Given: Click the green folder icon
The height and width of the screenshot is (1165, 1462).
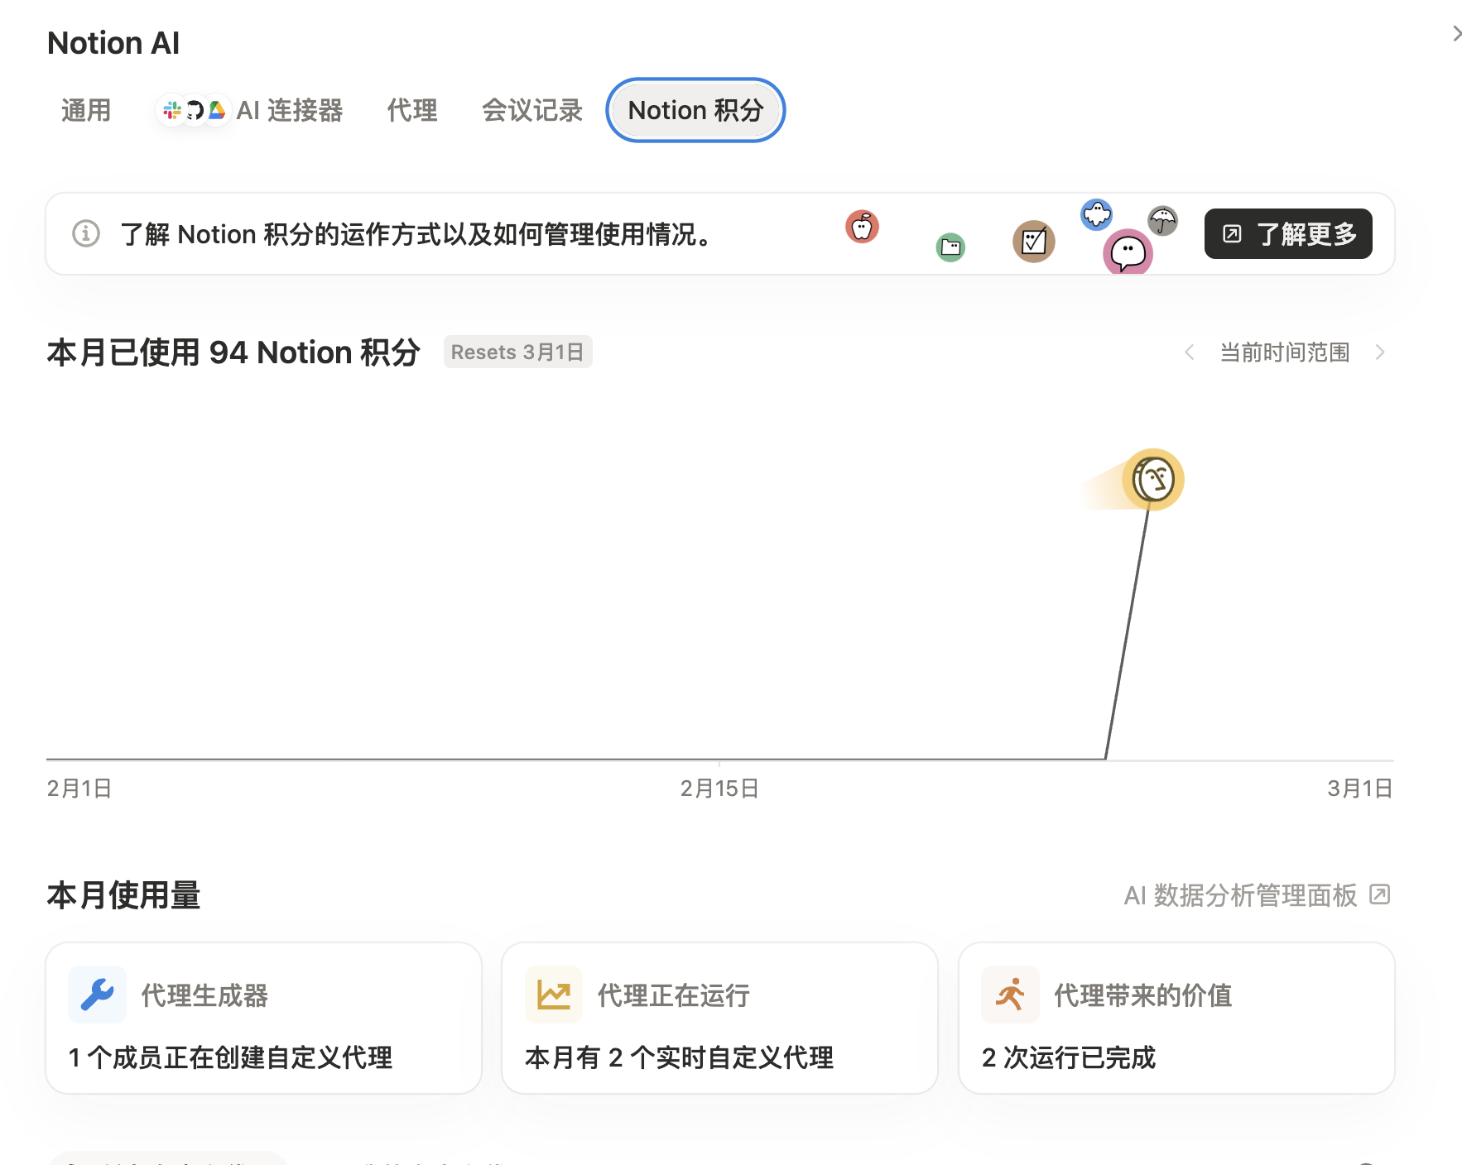Looking at the screenshot, I should (x=950, y=247).
